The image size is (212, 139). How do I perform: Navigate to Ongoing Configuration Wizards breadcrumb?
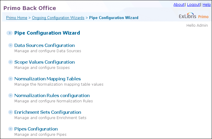[x=58, y=18]
